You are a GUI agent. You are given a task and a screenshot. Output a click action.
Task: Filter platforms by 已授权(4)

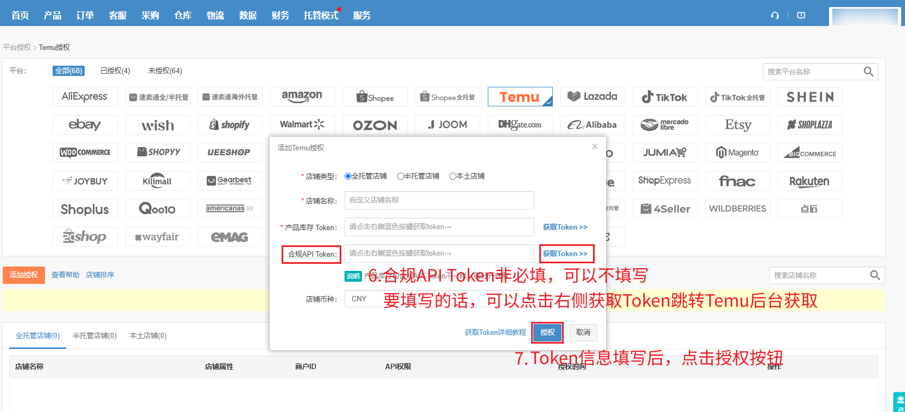(116, 71)
